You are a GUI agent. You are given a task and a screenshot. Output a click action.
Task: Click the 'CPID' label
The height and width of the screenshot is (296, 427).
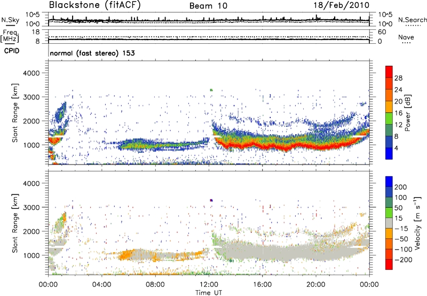(12, 51)
